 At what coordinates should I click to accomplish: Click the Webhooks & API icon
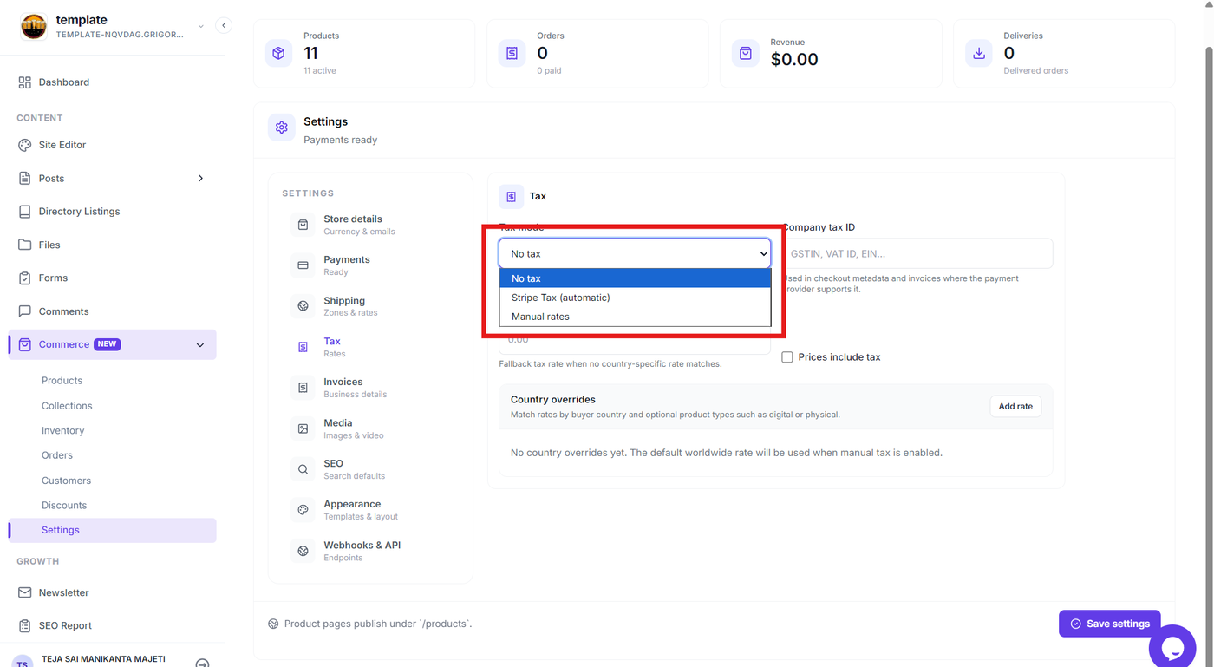303,551
